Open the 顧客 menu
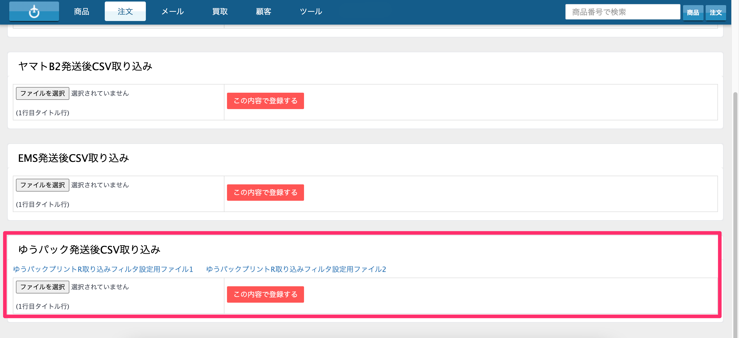739x338 pixels. (263, 12)
